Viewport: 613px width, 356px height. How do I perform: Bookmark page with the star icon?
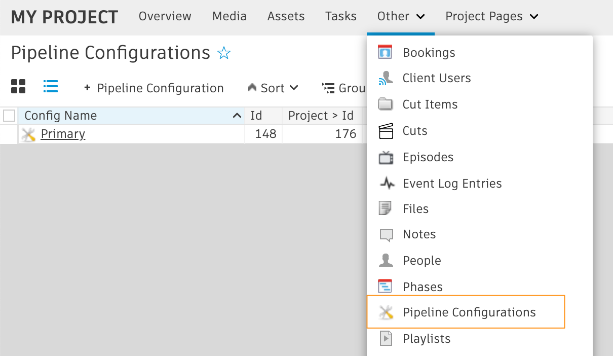point(223,53)
